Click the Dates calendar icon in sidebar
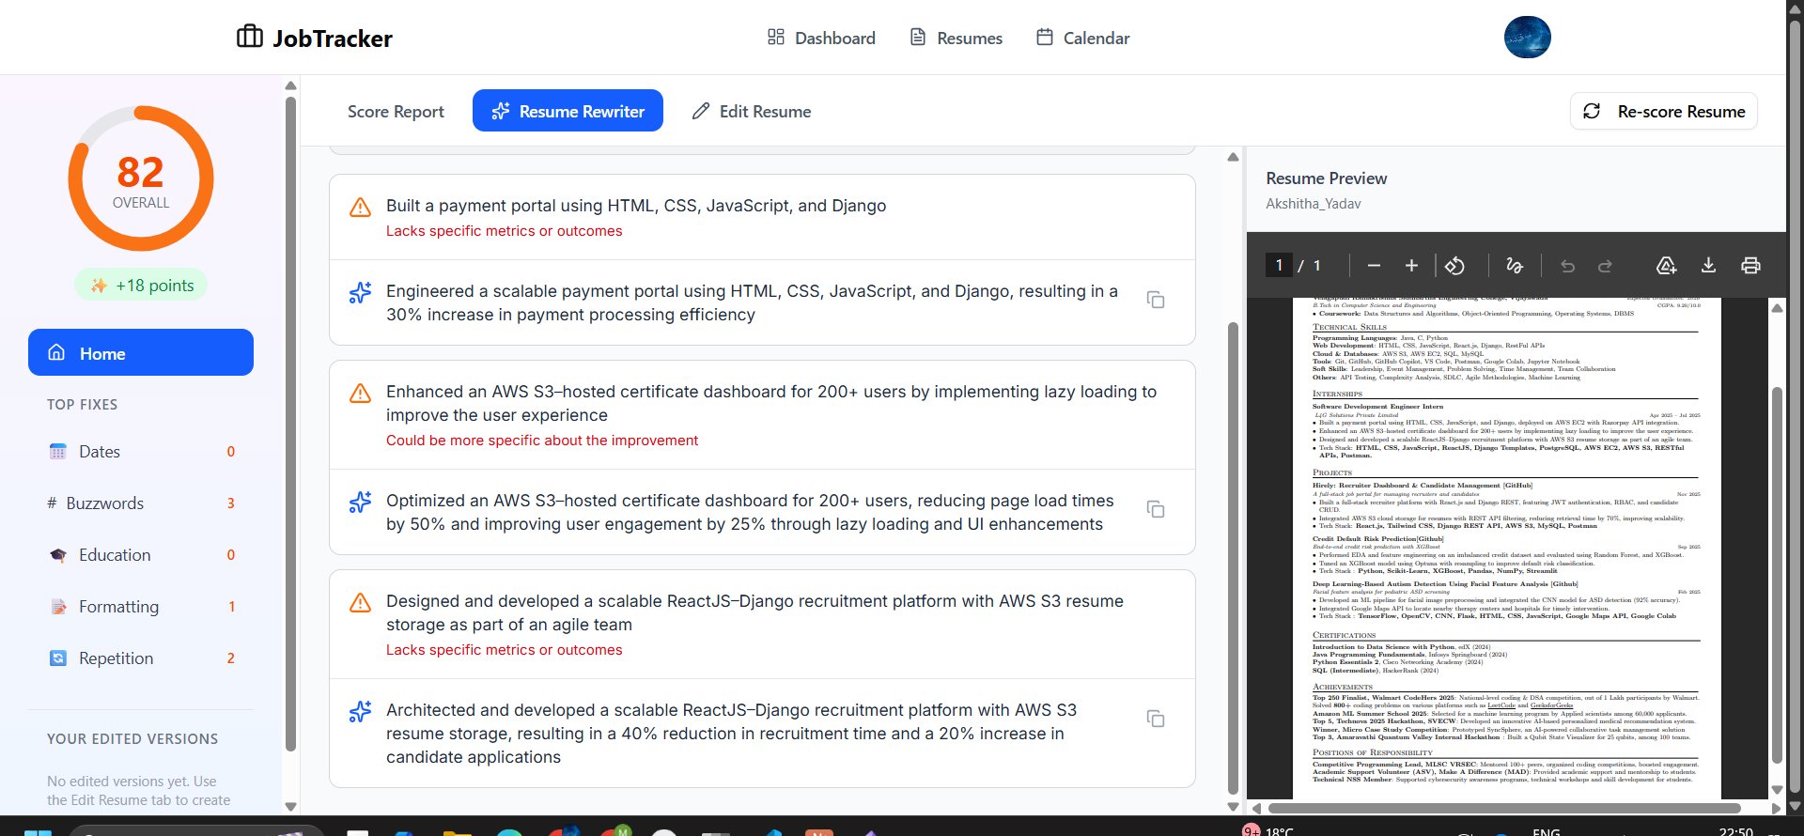Image resolution: width=1804 pixels, height=836 pixels. tap(58, 451)
